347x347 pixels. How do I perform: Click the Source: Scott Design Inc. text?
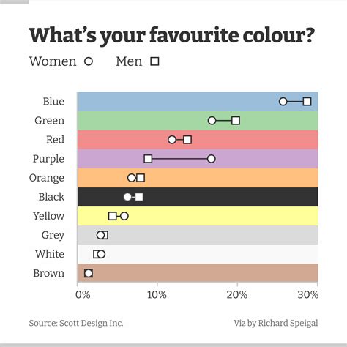pyautogui.click(x=76, y=323)
